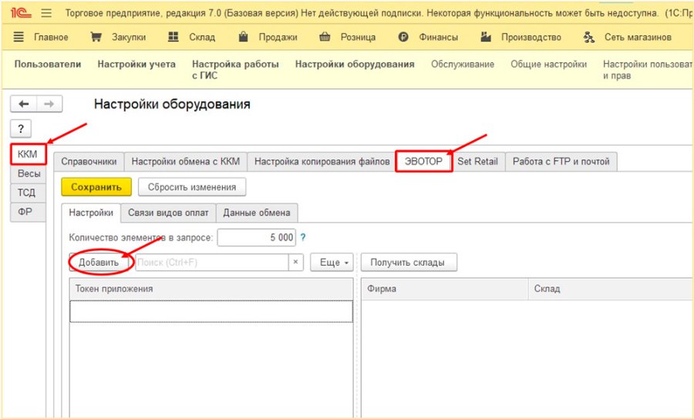Open the Производство section
Image resolution: width=694 pixels, height=419 pixels.
[521, 37]
